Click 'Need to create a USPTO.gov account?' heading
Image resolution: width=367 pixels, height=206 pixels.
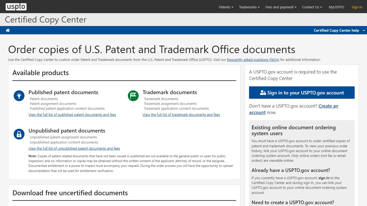(293, 203)
